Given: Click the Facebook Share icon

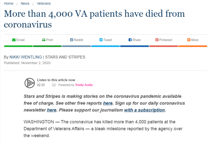Looking at the screenshot, I should (130, 40).
